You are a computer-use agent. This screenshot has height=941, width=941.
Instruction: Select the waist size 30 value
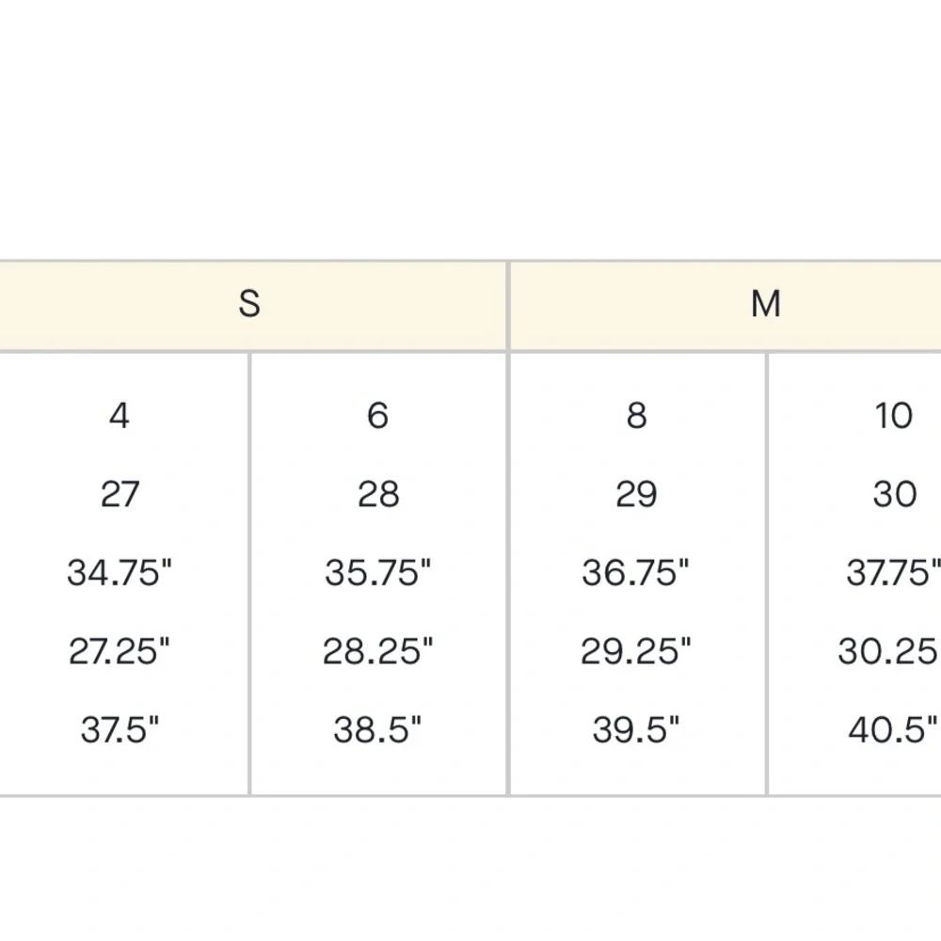[x=894, y=494]
